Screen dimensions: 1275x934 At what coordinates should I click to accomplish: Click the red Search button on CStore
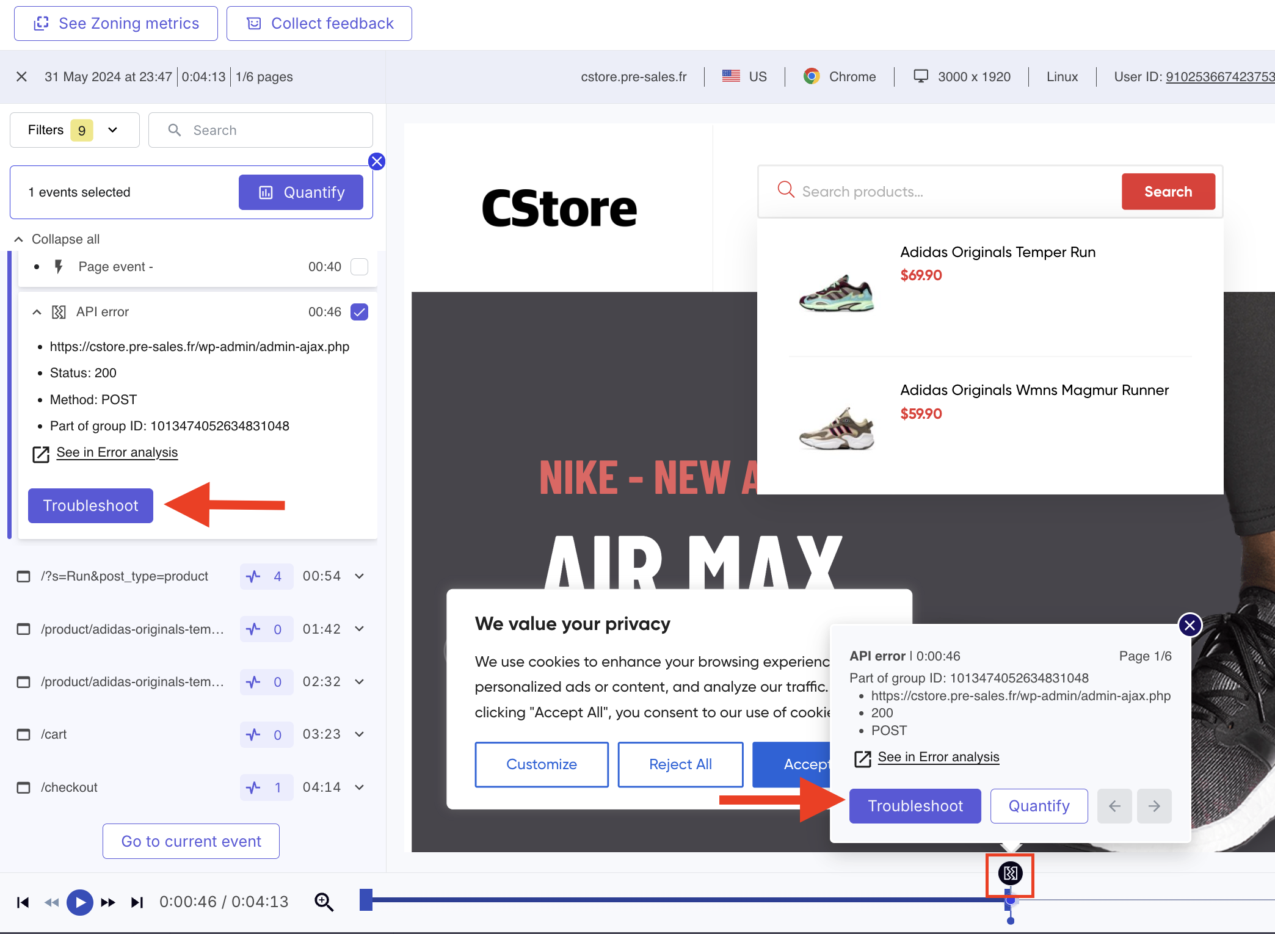coord(1168,192)
